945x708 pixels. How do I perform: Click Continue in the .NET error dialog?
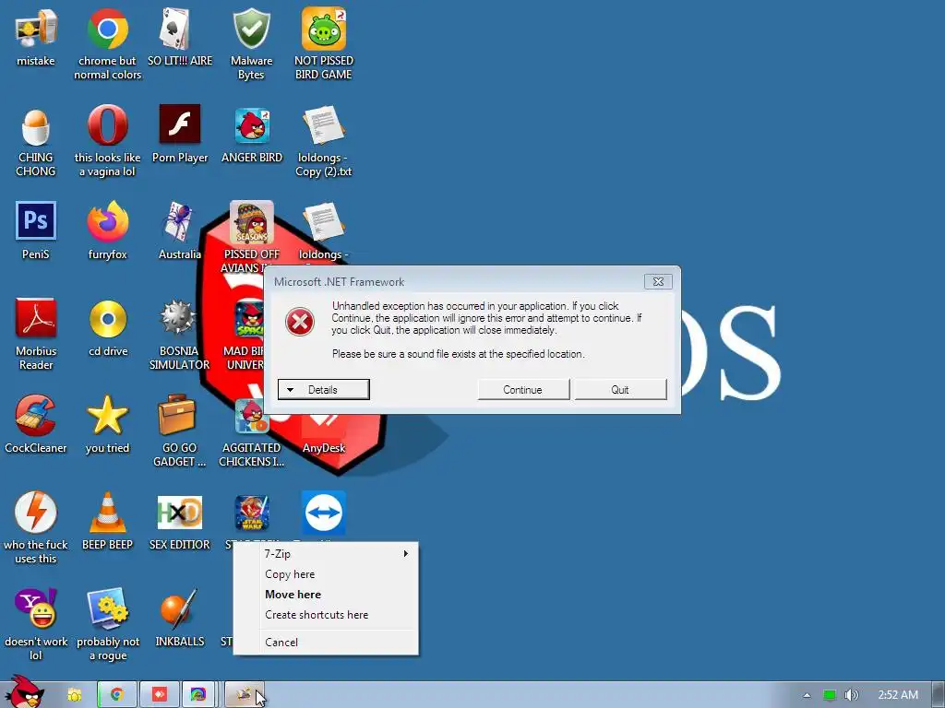(x=523, y=390)
